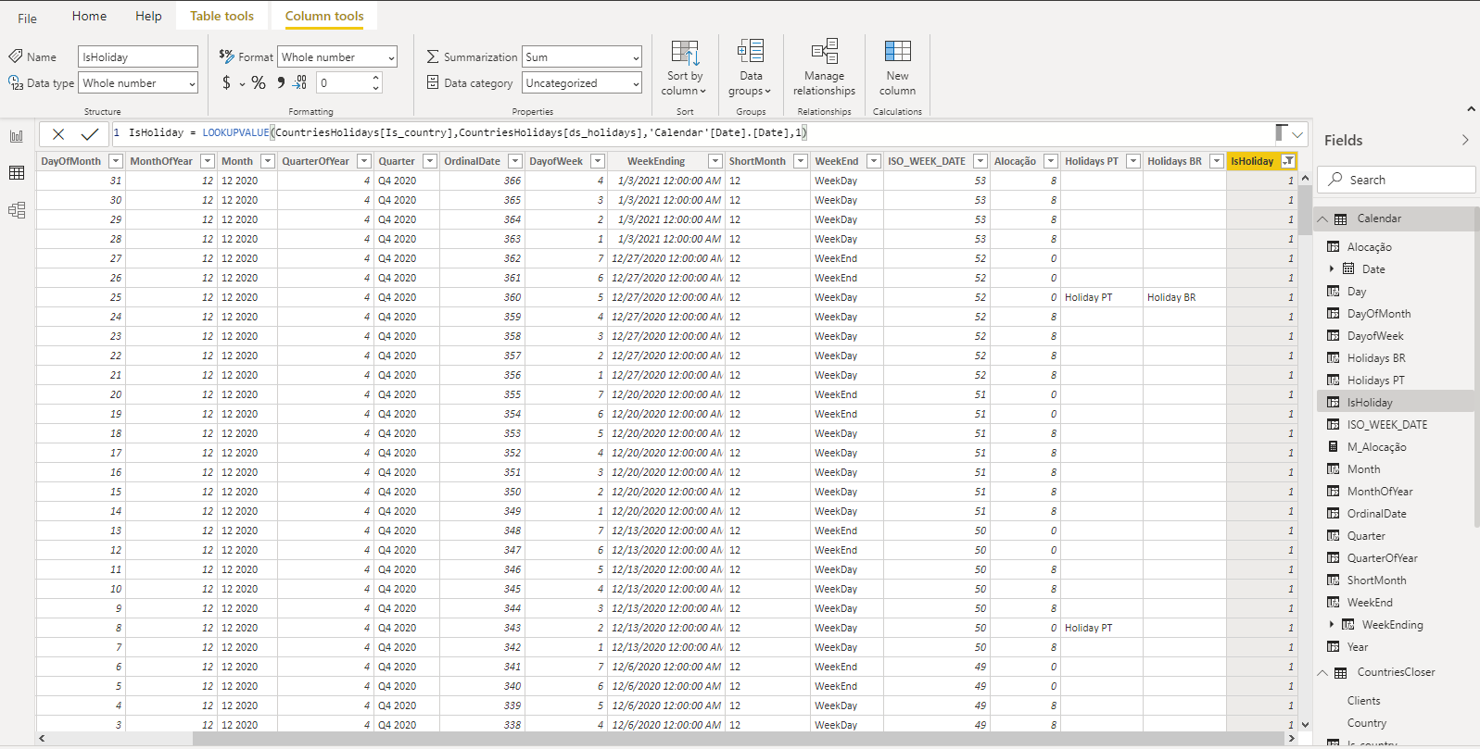Switch to the Home tab

click(89, 16)
